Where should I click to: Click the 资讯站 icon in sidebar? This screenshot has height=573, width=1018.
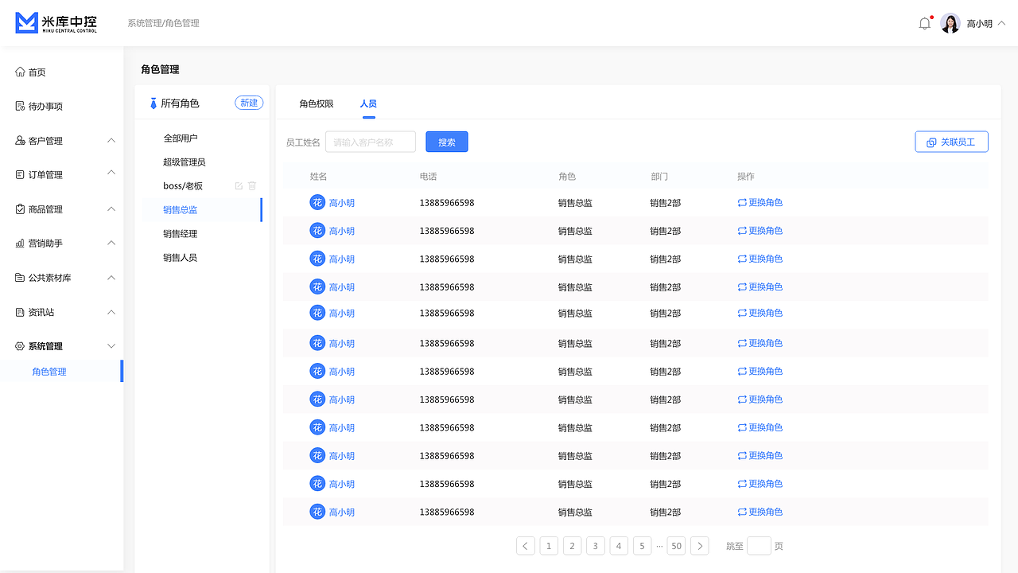pos(20,312)
